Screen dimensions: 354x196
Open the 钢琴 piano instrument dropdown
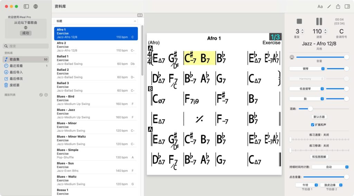coord(307,69)
